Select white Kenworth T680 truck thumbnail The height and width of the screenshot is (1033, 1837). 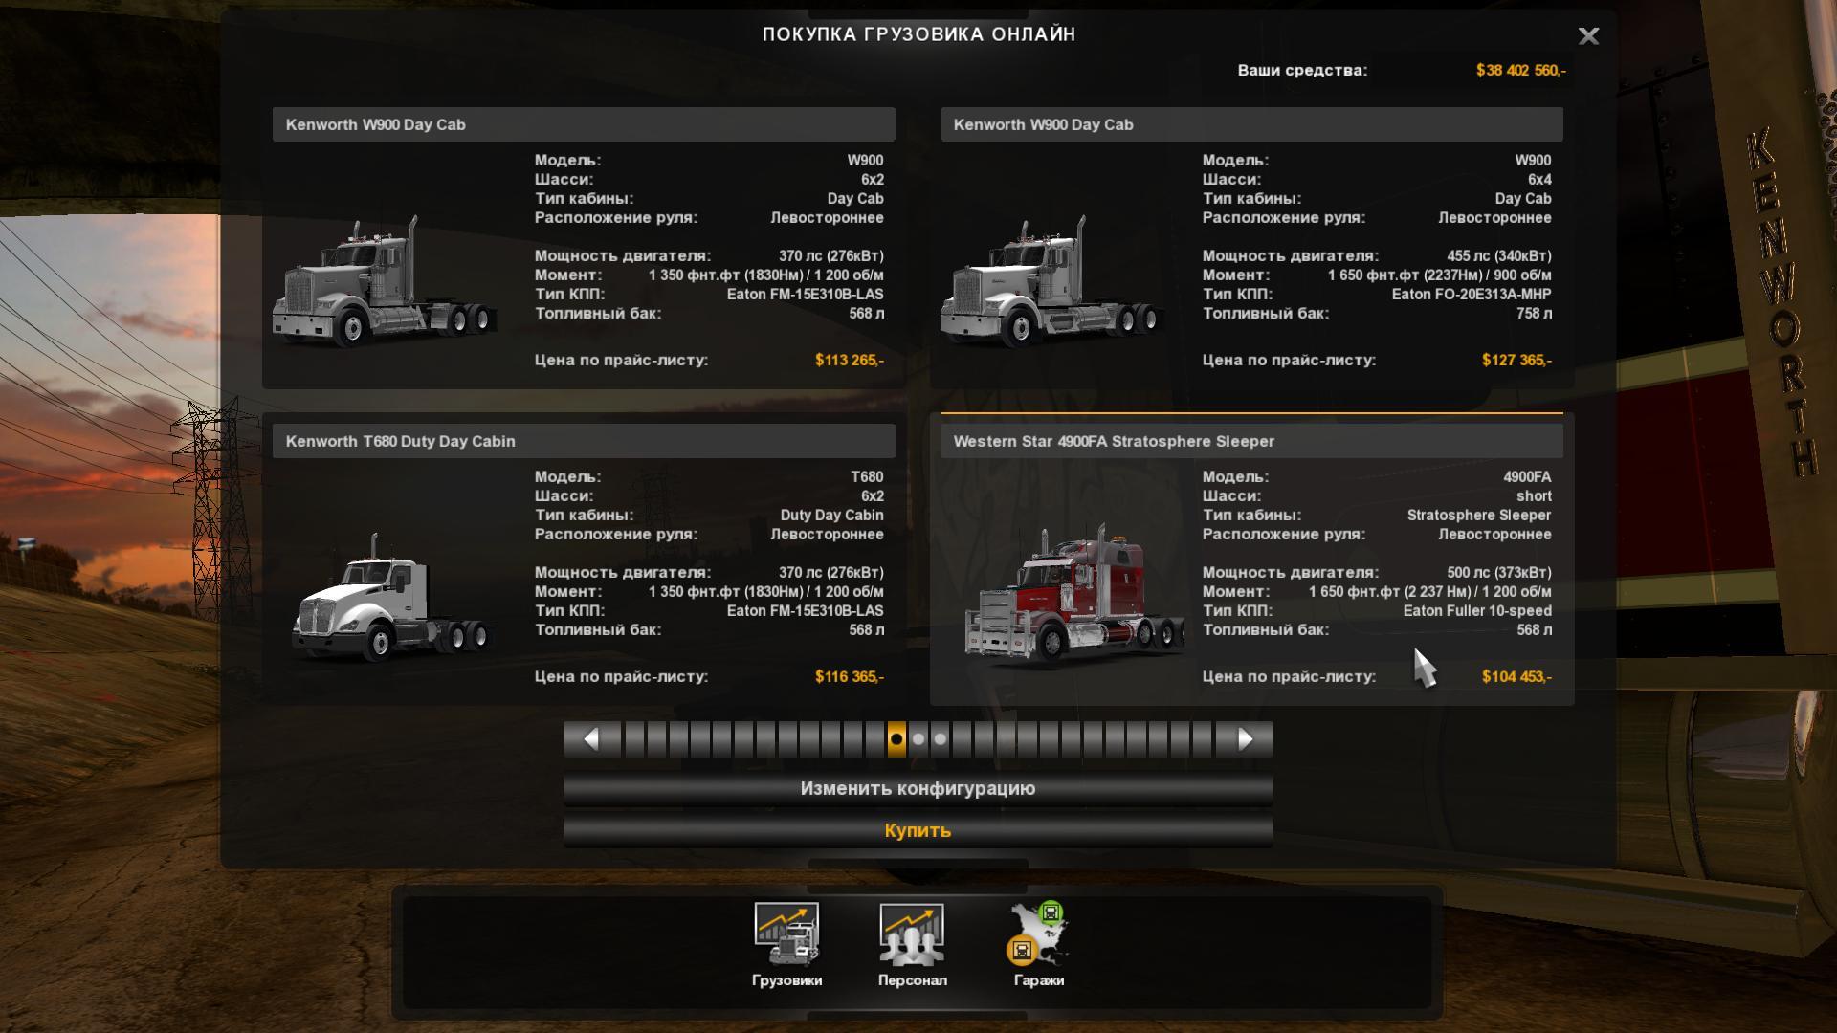[392, 598]
